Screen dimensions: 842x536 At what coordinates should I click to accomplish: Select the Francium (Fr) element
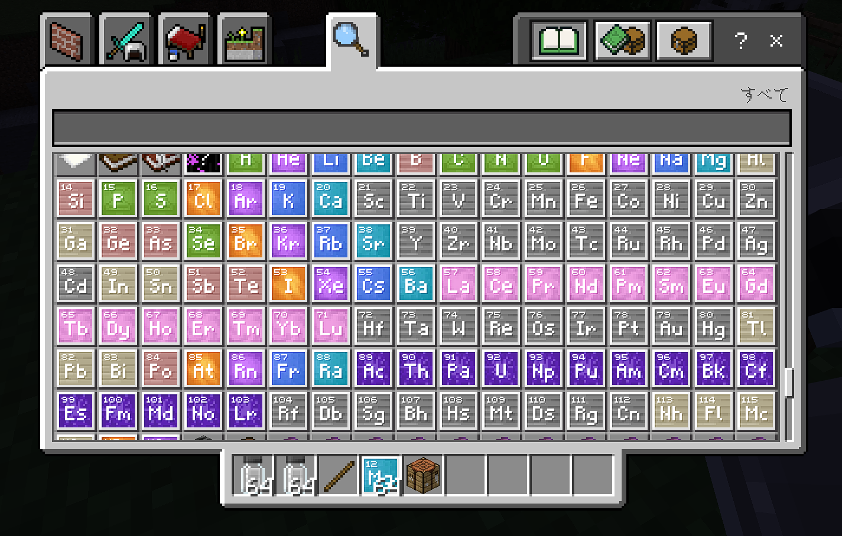pos(288,368)
